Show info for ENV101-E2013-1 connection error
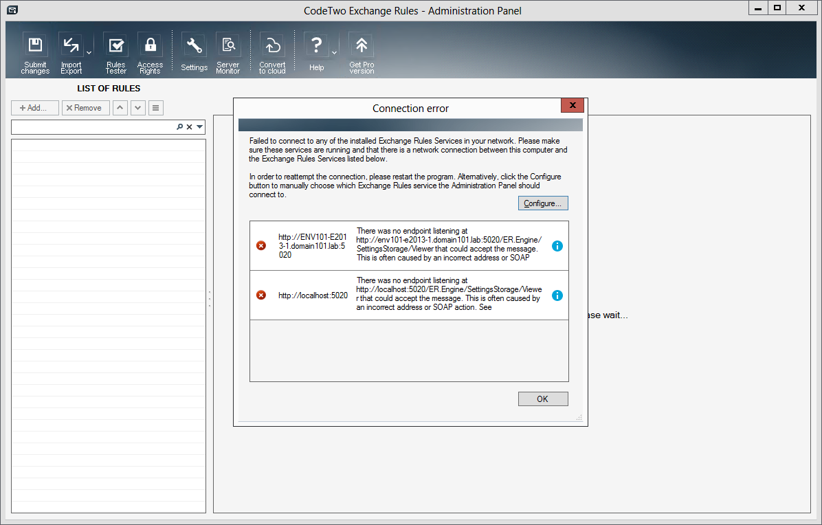822x525 pixels. (x=557, y=246)
